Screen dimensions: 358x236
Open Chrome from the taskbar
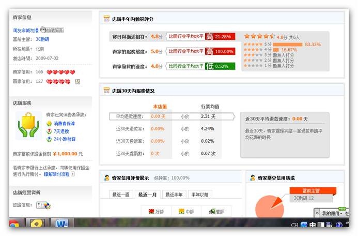pyautogui.click(x=14, y=224)
